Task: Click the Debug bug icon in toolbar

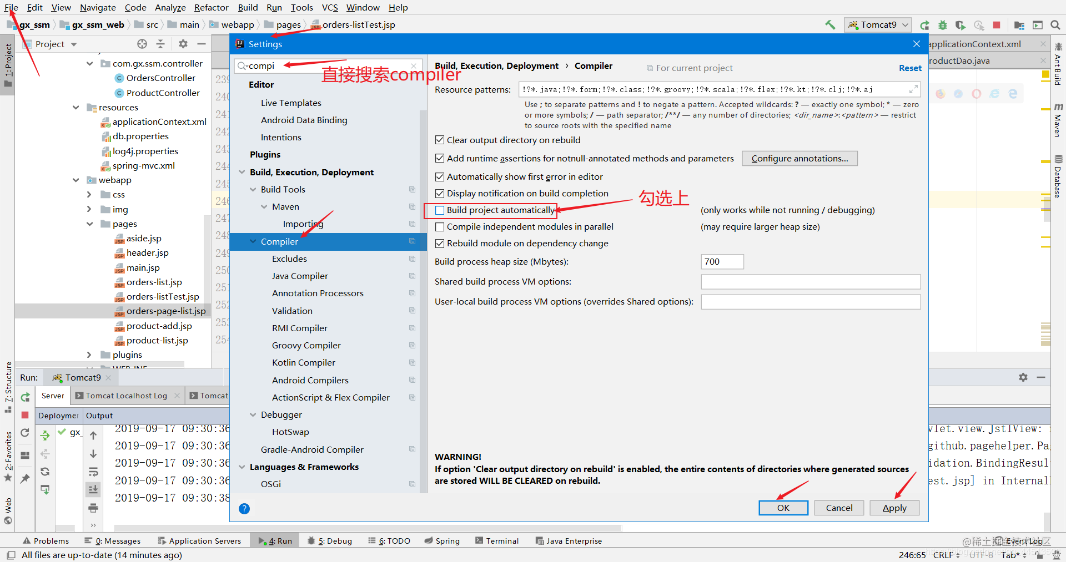Action: click(x=943, y=25)
